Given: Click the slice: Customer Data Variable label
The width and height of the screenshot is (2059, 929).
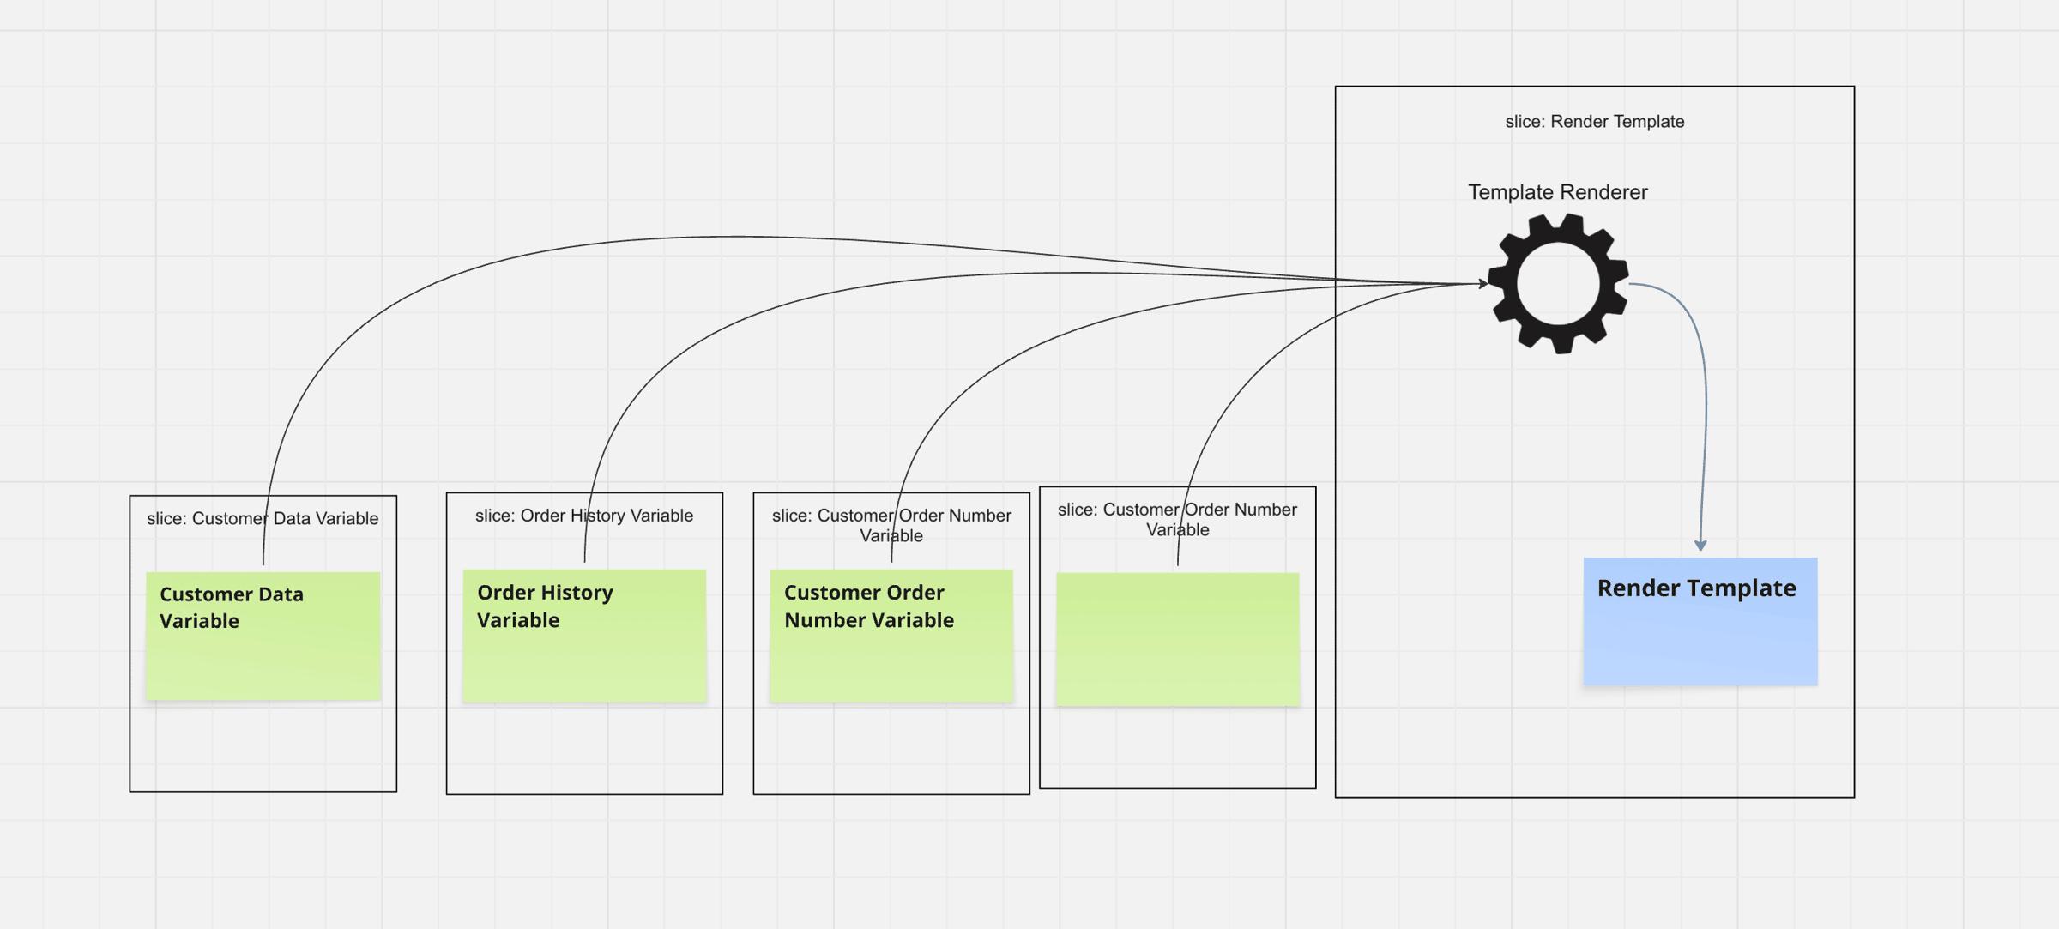Looking at the screenshot, I should pos(262,518).
